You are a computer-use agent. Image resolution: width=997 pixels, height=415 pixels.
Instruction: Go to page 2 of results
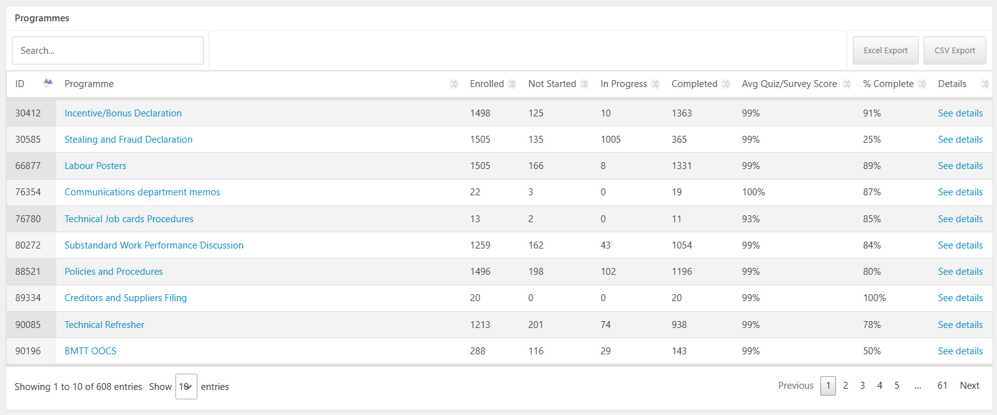pyautogui.click(x=845, y=386)
